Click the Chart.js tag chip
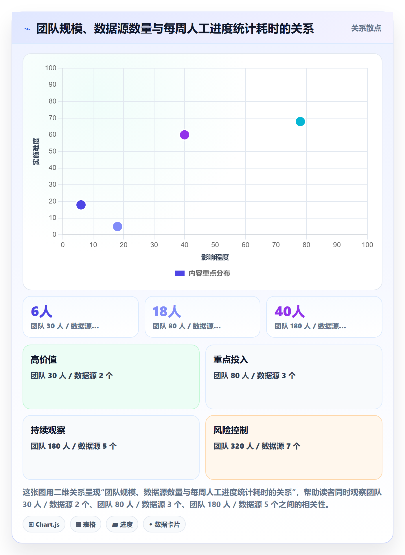This screenshot has width=405, height=555. click(x=44, y=524)
